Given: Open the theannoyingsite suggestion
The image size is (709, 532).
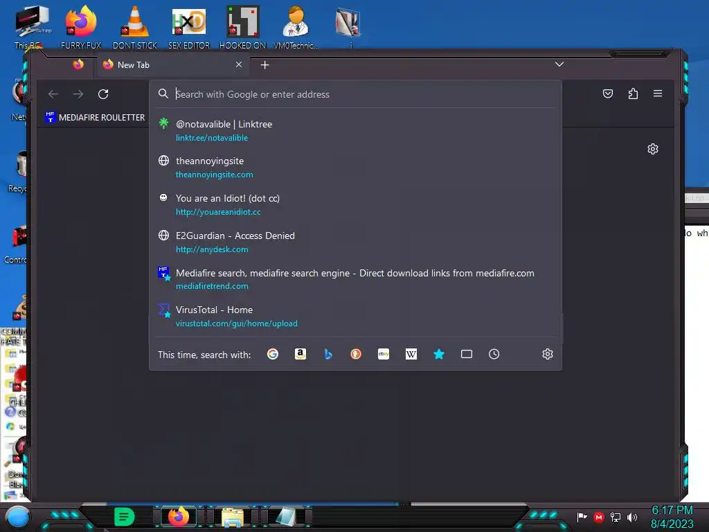Looking at the screenshot, I should click(355, 168).
